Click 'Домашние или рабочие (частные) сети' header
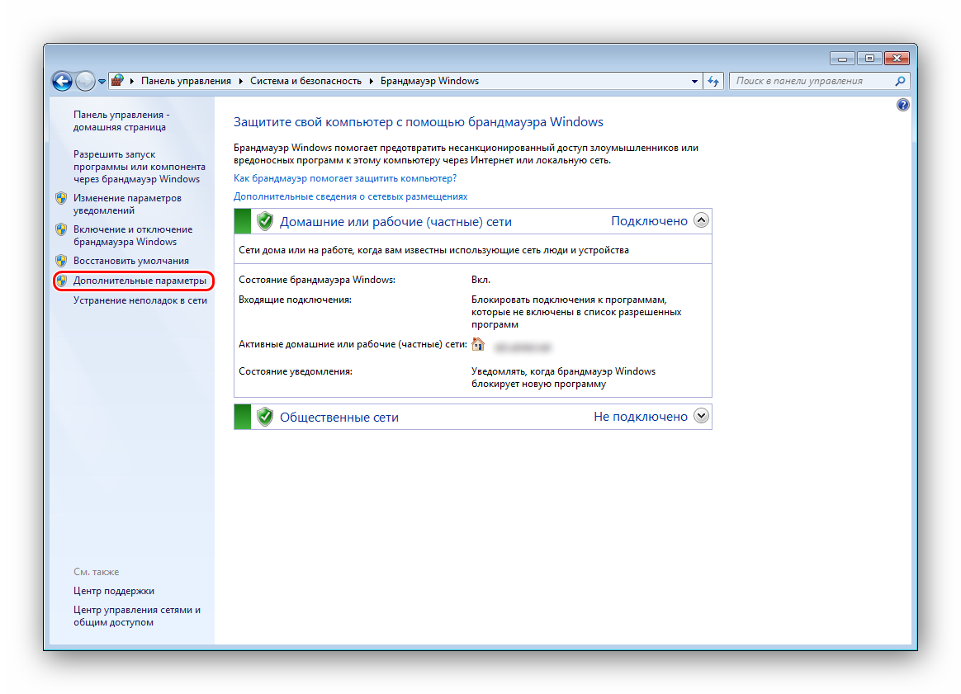961x694 pixels. (396, 222)
